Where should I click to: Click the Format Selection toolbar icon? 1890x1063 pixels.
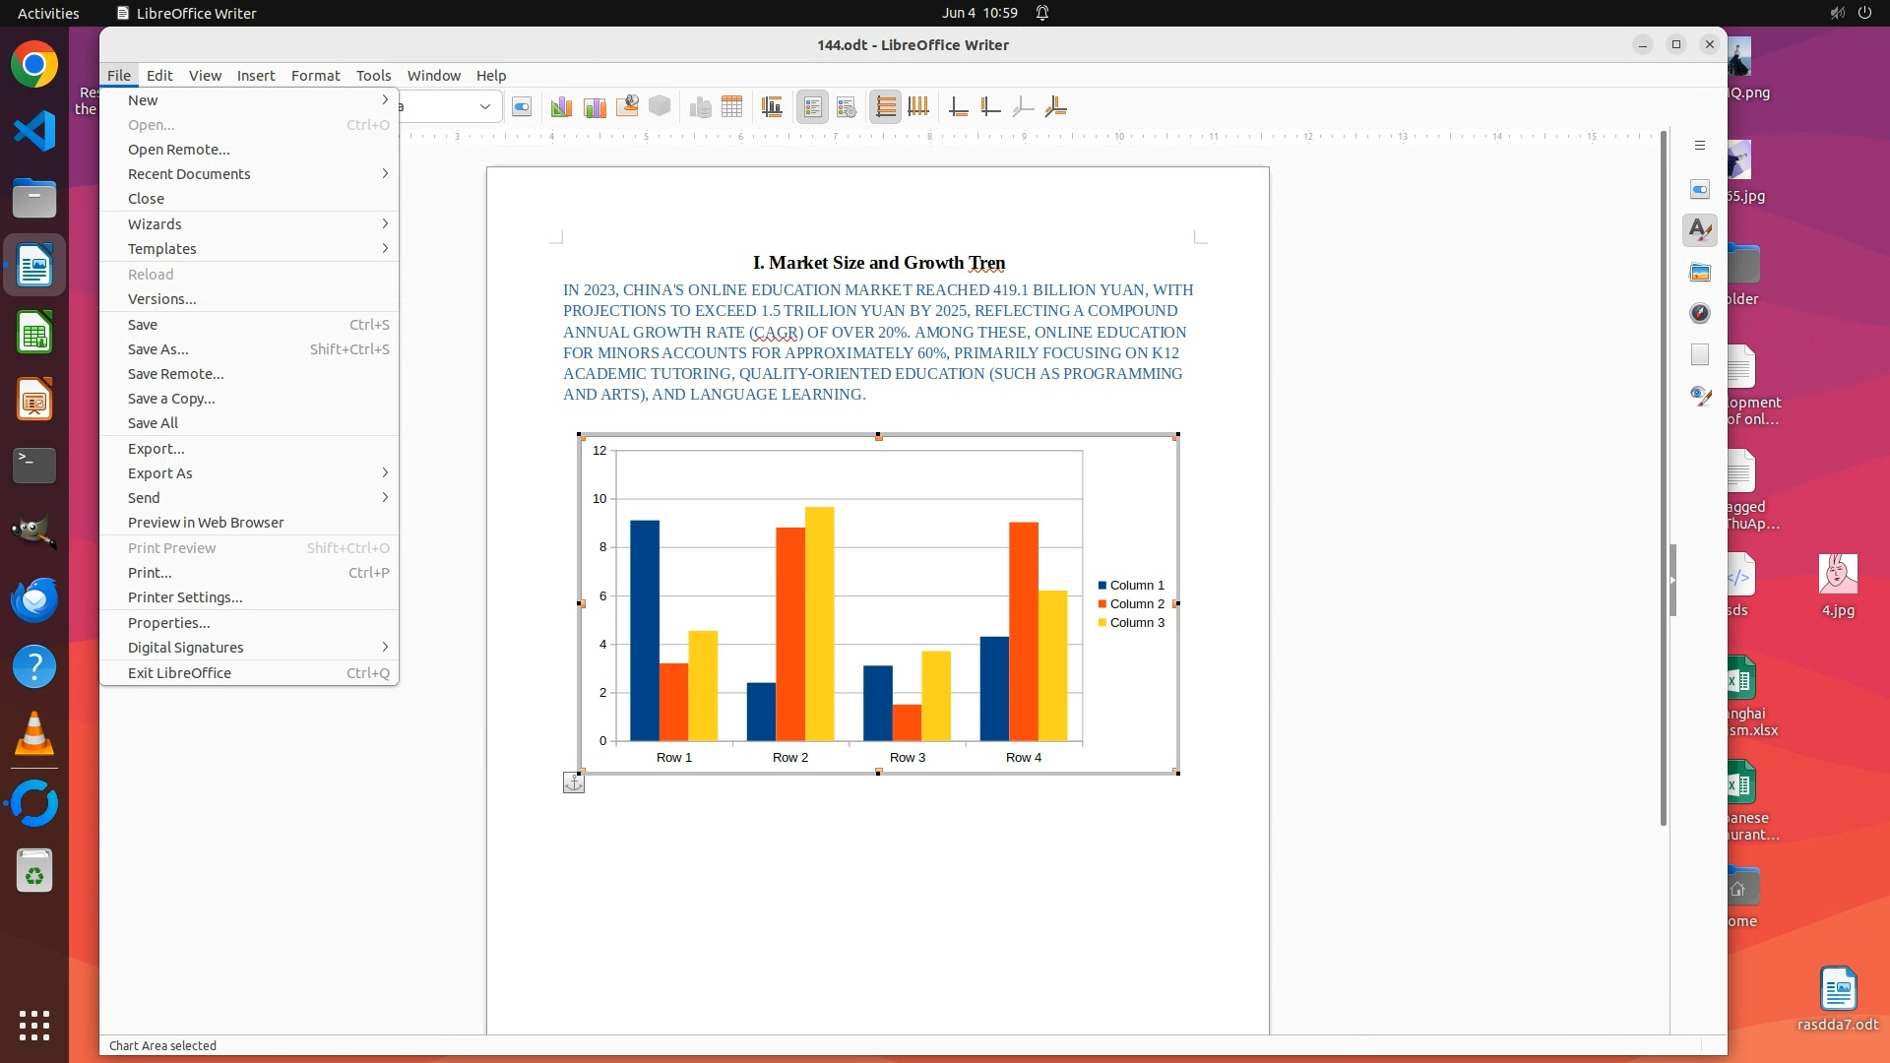pos(522,107)
